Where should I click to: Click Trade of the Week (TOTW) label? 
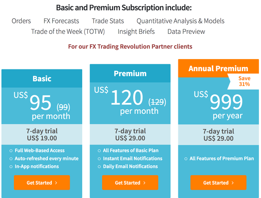pyautogui.click(x=68, y=32)
